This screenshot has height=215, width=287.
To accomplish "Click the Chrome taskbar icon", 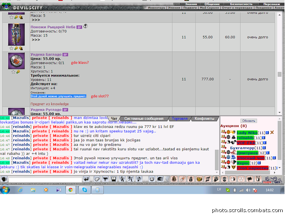I will (70, 190).
